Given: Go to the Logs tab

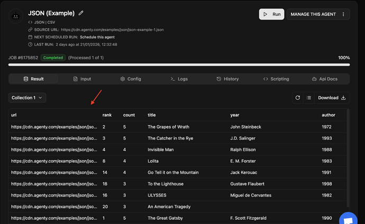Looking at the screenshot, I should pyautogui.click(x=179, y=79).
